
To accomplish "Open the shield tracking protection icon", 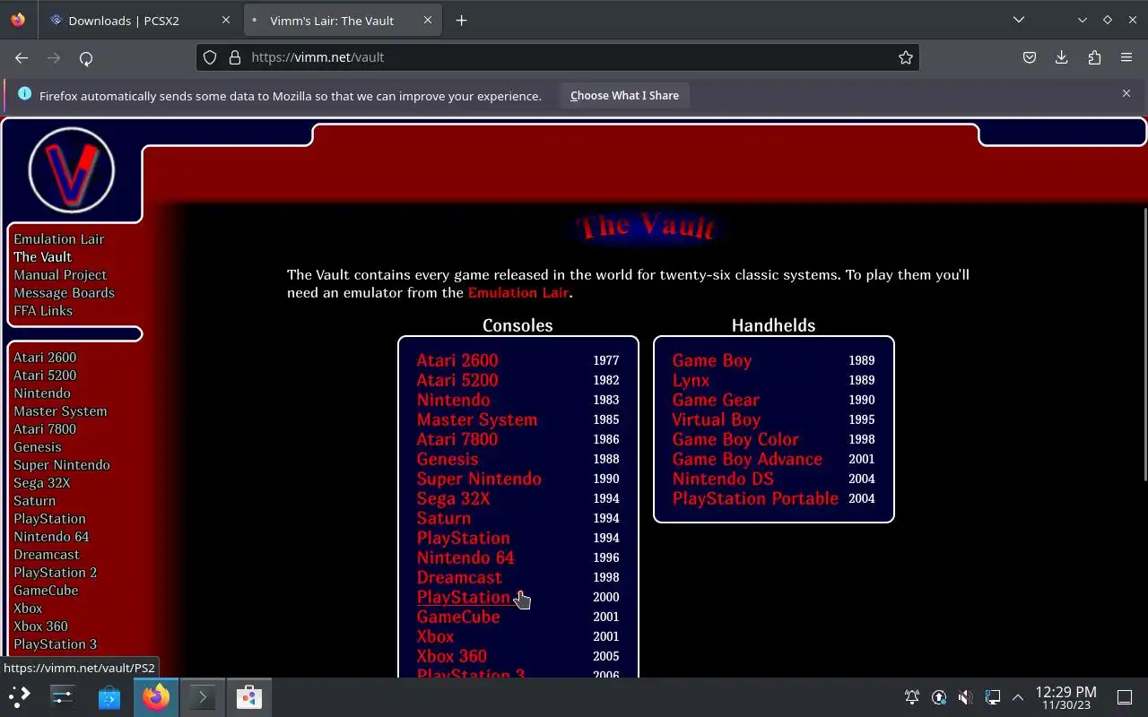I will pos(210,57).
